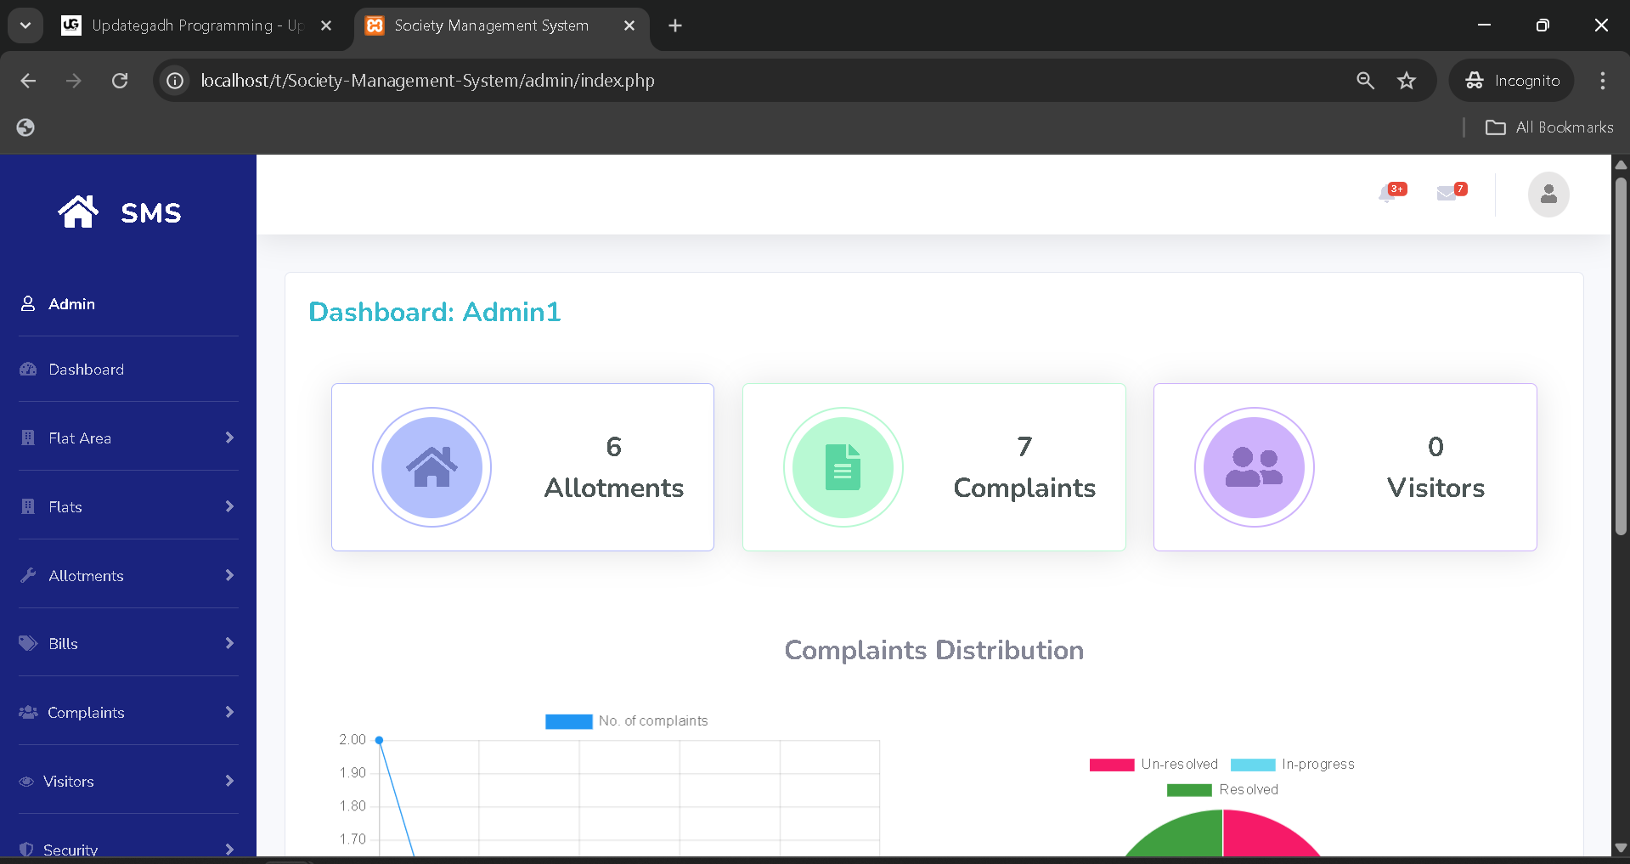
Task: Click the Admin link in sidebar
Action: pyautogui.click(x=71, y=304)
